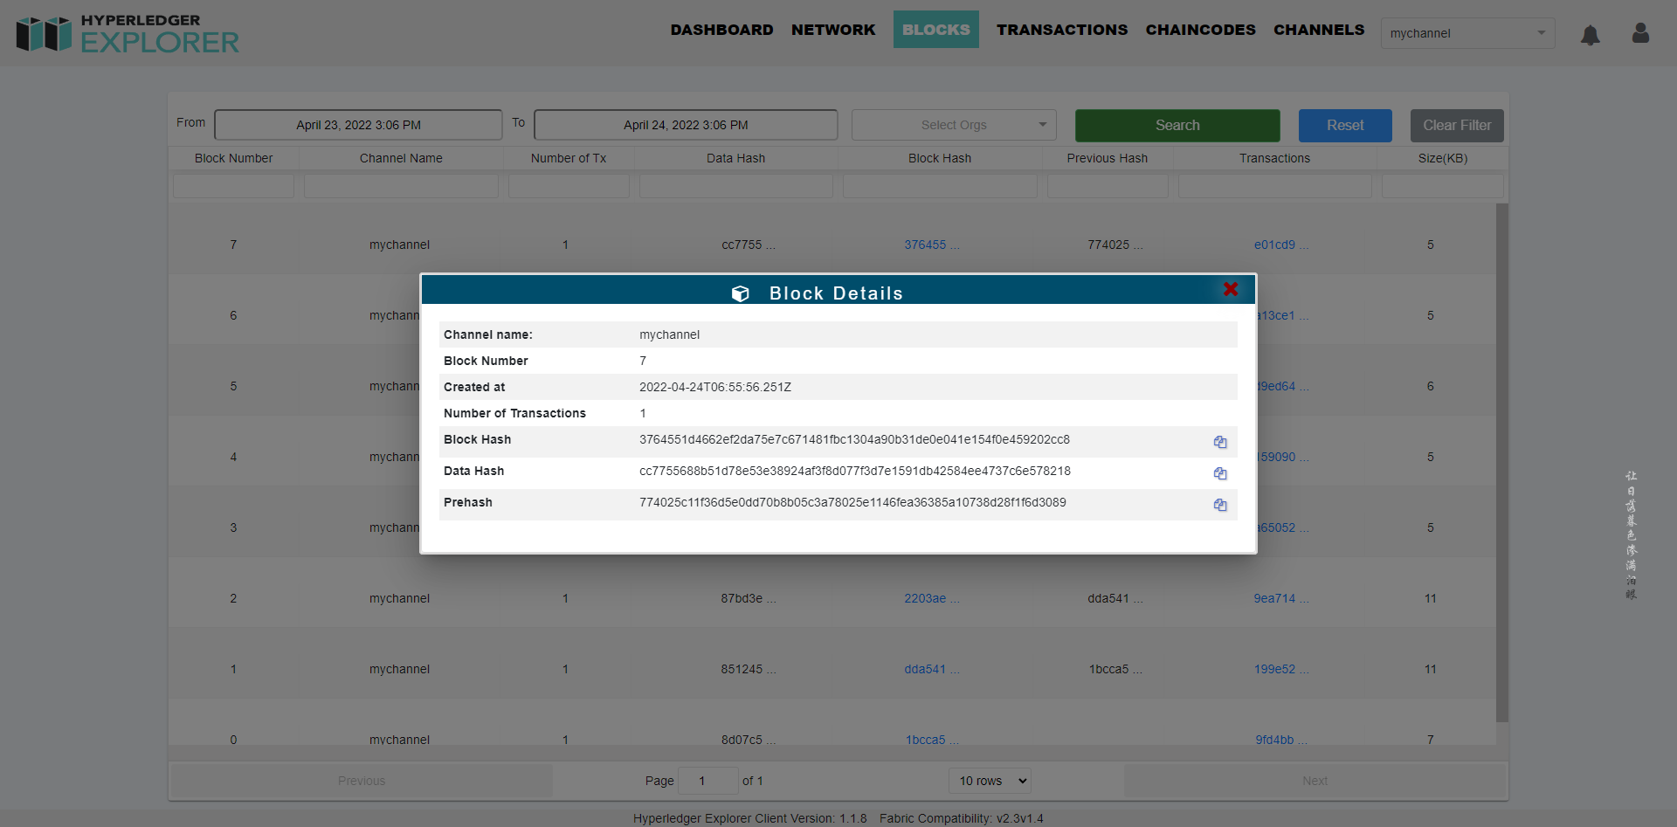Filter by Transactions column

1274,186
